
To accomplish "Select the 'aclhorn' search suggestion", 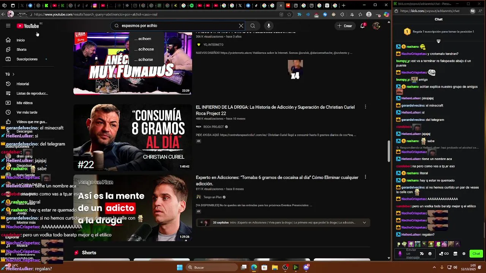I will coord(143,39).
